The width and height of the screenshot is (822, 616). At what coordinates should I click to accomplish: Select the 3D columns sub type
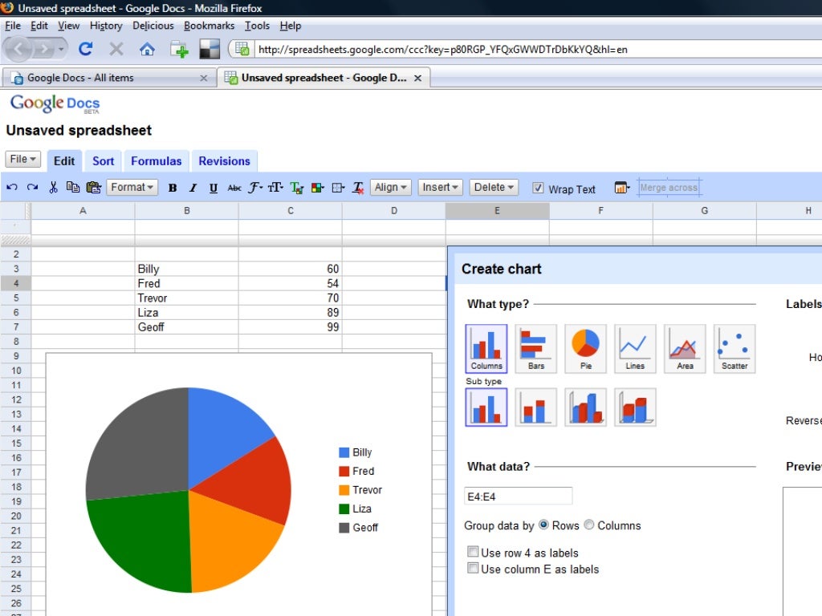(585, 407)
